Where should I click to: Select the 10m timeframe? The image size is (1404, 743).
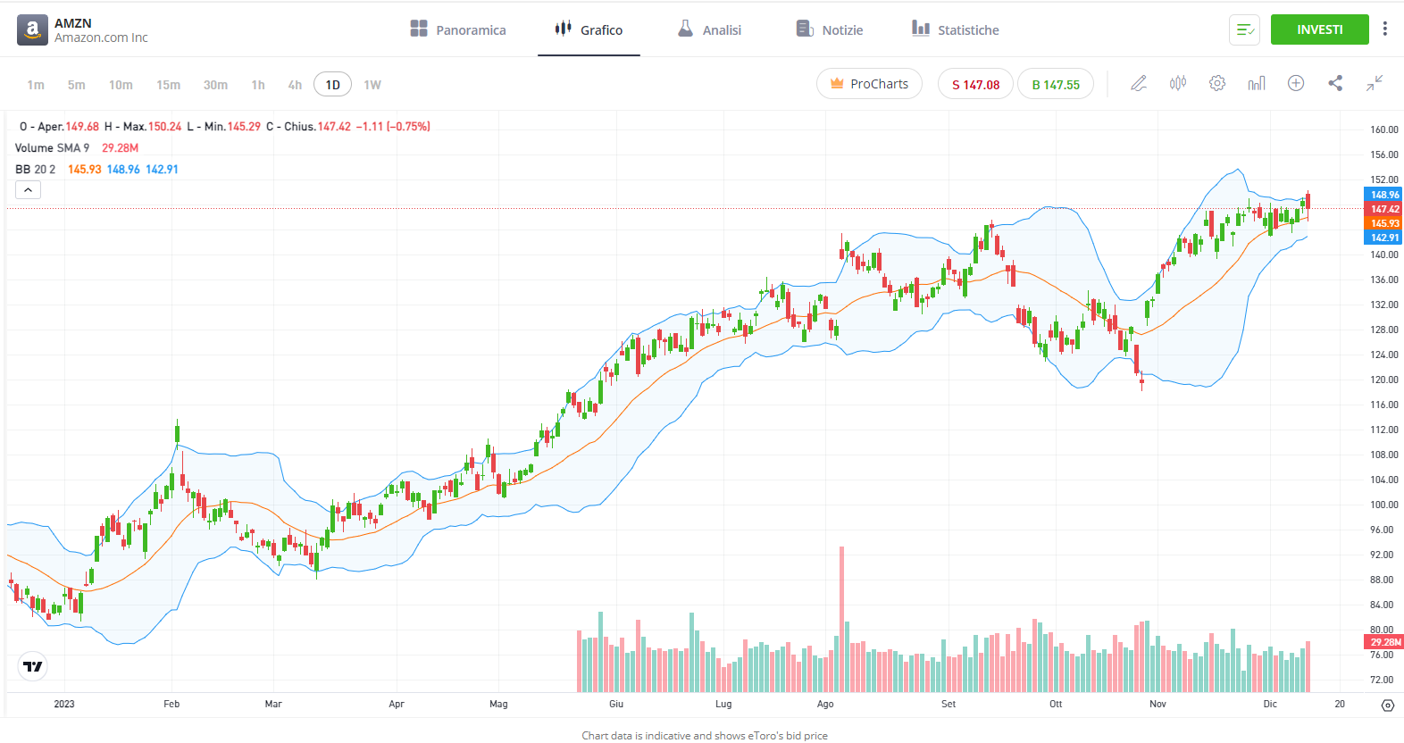121,85
